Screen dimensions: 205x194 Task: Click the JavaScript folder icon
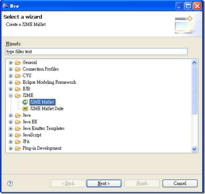(18, 135)
